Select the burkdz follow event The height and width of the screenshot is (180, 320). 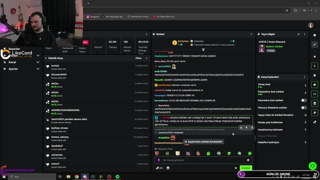pos(97,67)
